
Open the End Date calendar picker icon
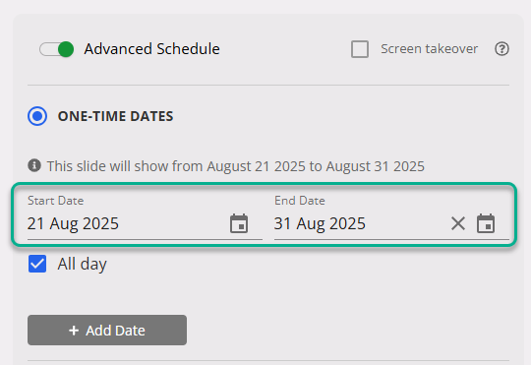[486, 223]
